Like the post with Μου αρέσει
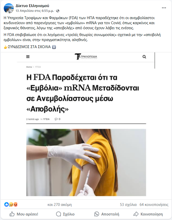 click(24, 214)
